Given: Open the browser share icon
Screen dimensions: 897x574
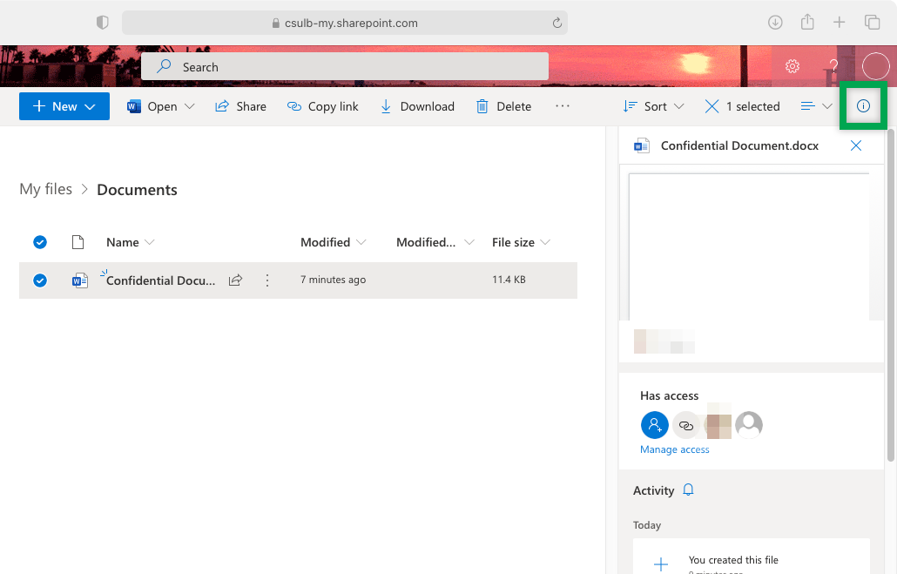Looking at the screenshot, I should pyautogui.click(x=807, y=22).
